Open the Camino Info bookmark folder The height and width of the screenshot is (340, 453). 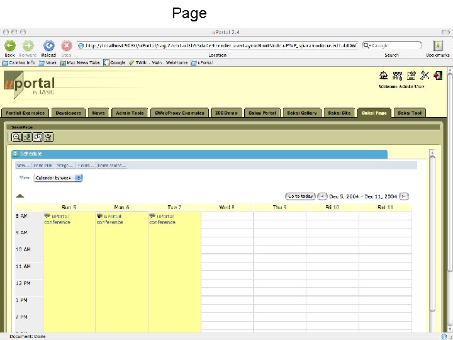(x=19, y=62)
